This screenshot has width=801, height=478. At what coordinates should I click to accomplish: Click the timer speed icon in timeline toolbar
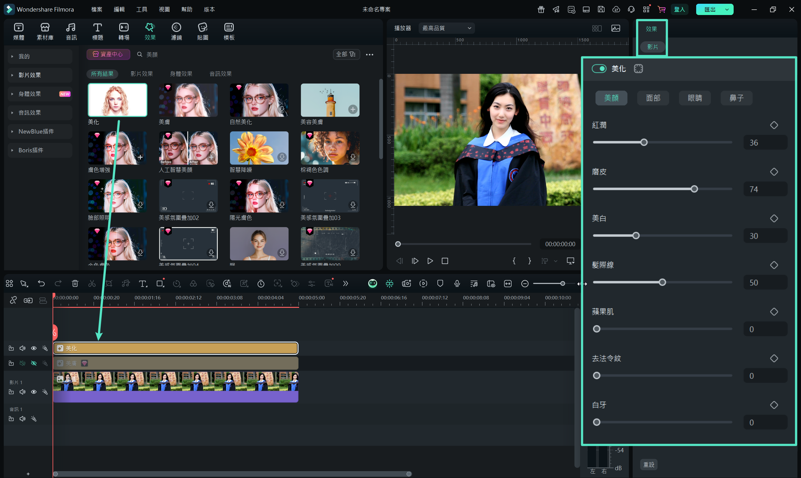pyautogui.click(x=261, y=283)
